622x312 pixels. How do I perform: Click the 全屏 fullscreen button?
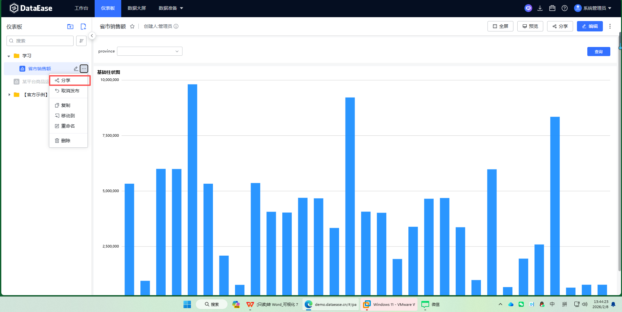pyautogui.click(x=500, y=26)
